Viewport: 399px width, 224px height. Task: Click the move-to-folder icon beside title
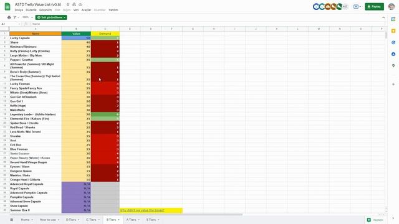pos(74,4)
